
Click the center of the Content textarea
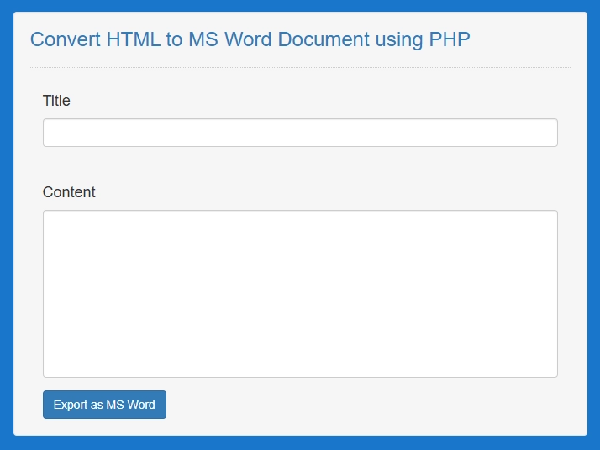pos(300,294)
